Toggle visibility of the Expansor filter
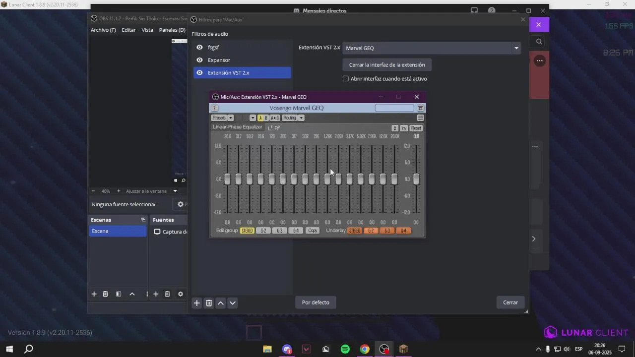Viewport: 635px width, 357px height. (199, 60)
